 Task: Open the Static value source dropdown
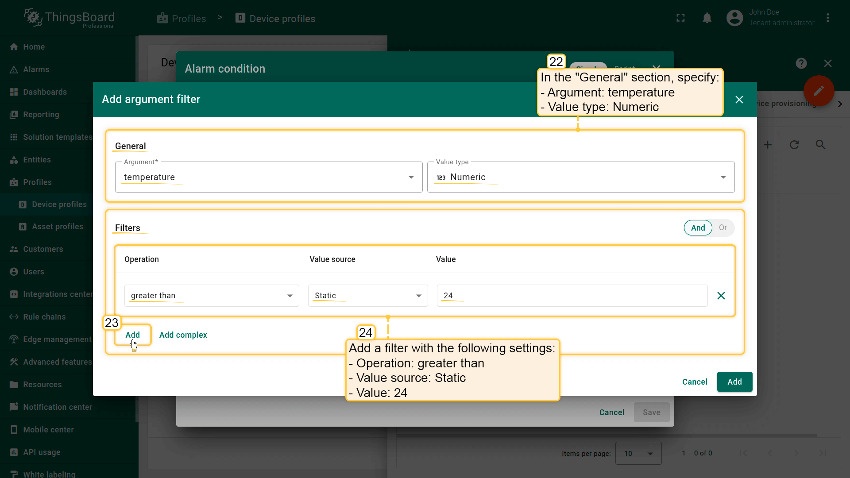pyautogui.click(x=367, y=296)
